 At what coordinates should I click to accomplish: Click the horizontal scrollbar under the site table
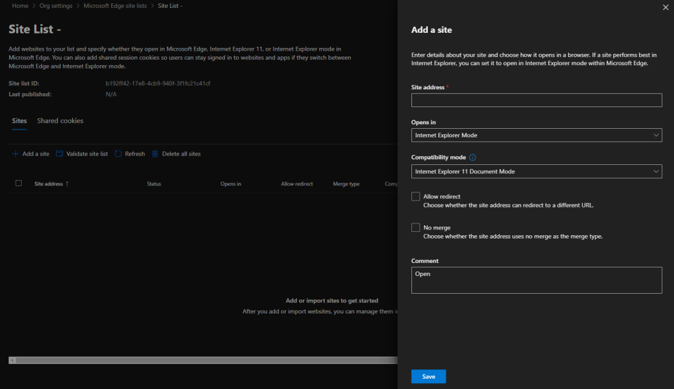pos(203,360)
